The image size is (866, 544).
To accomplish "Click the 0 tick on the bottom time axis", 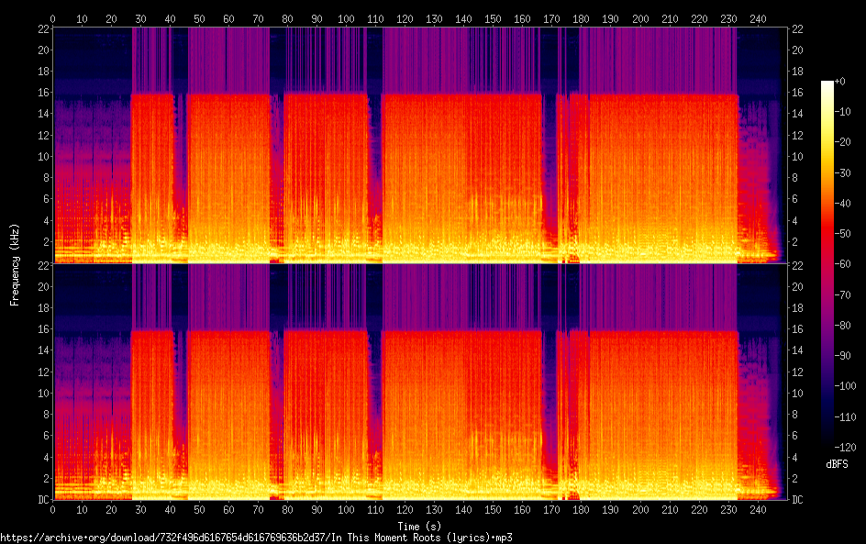I will point(53,508).
